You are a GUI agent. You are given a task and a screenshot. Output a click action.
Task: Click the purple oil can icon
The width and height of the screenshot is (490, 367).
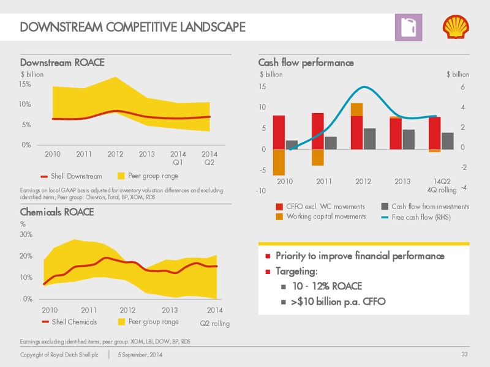[x=409, y=27]
